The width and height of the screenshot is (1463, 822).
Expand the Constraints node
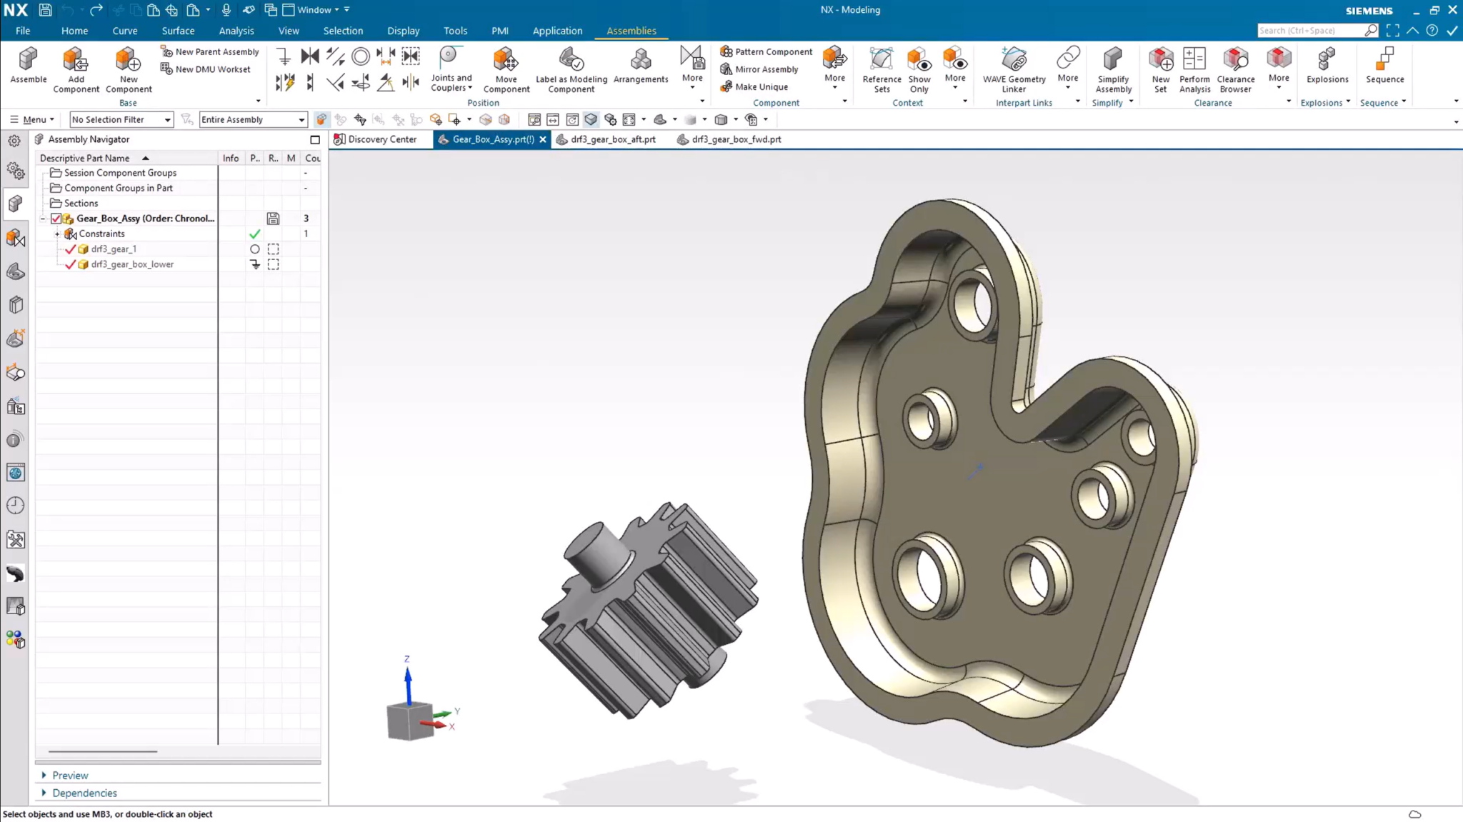click(x=58, y=234)
